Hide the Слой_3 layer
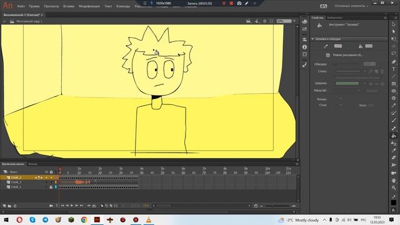 point(46,182)
